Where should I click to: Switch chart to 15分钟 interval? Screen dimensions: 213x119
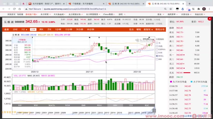point(69,29)
